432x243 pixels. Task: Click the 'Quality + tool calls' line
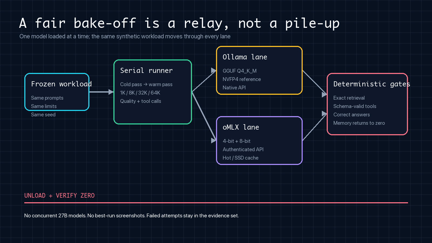[x=141, y=101]
